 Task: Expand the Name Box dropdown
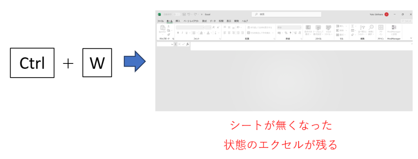click(172, 44)
